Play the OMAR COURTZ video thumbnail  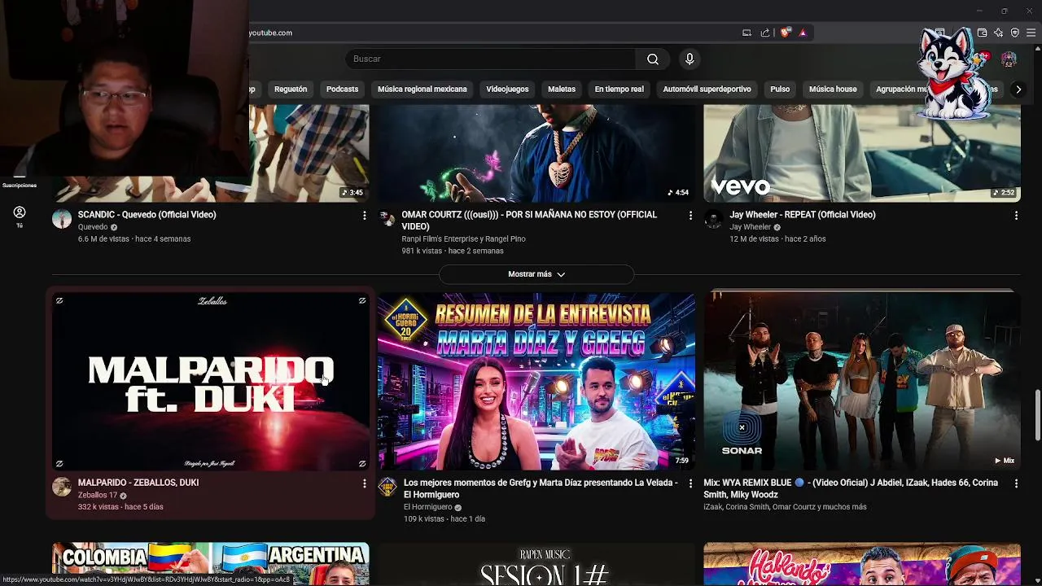click(x=536, y=153)
